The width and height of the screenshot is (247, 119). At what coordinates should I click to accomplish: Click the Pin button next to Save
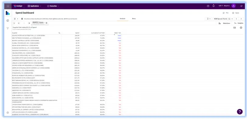click(x=225, y=13)
